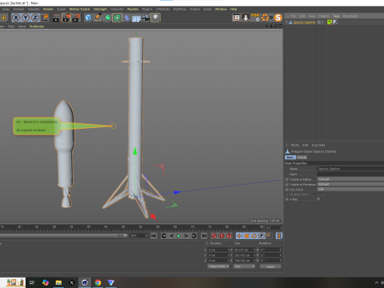Step to next frame
The height and width of the screenshot is (288, 384).
click(x=186, y=236)
